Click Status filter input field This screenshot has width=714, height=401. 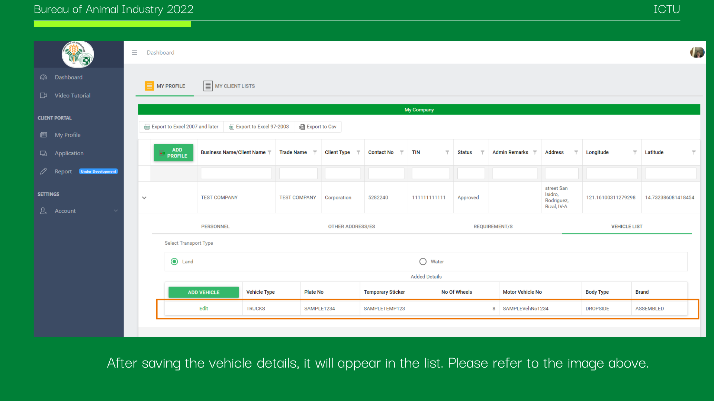point(471,173)
